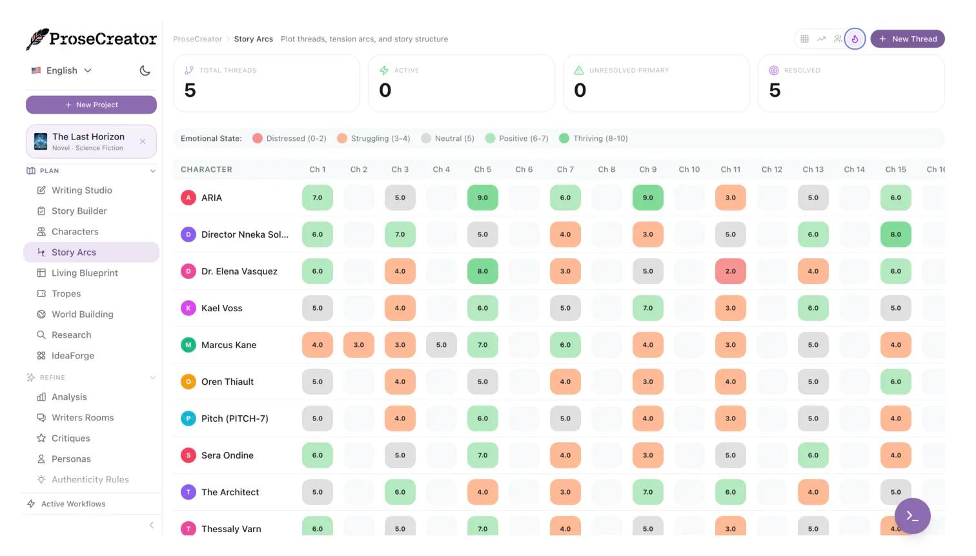This screenshot has height=556, width=976.
Task: Click Marcus Kane's green avatar icon
Action: (x=188, y=345)
